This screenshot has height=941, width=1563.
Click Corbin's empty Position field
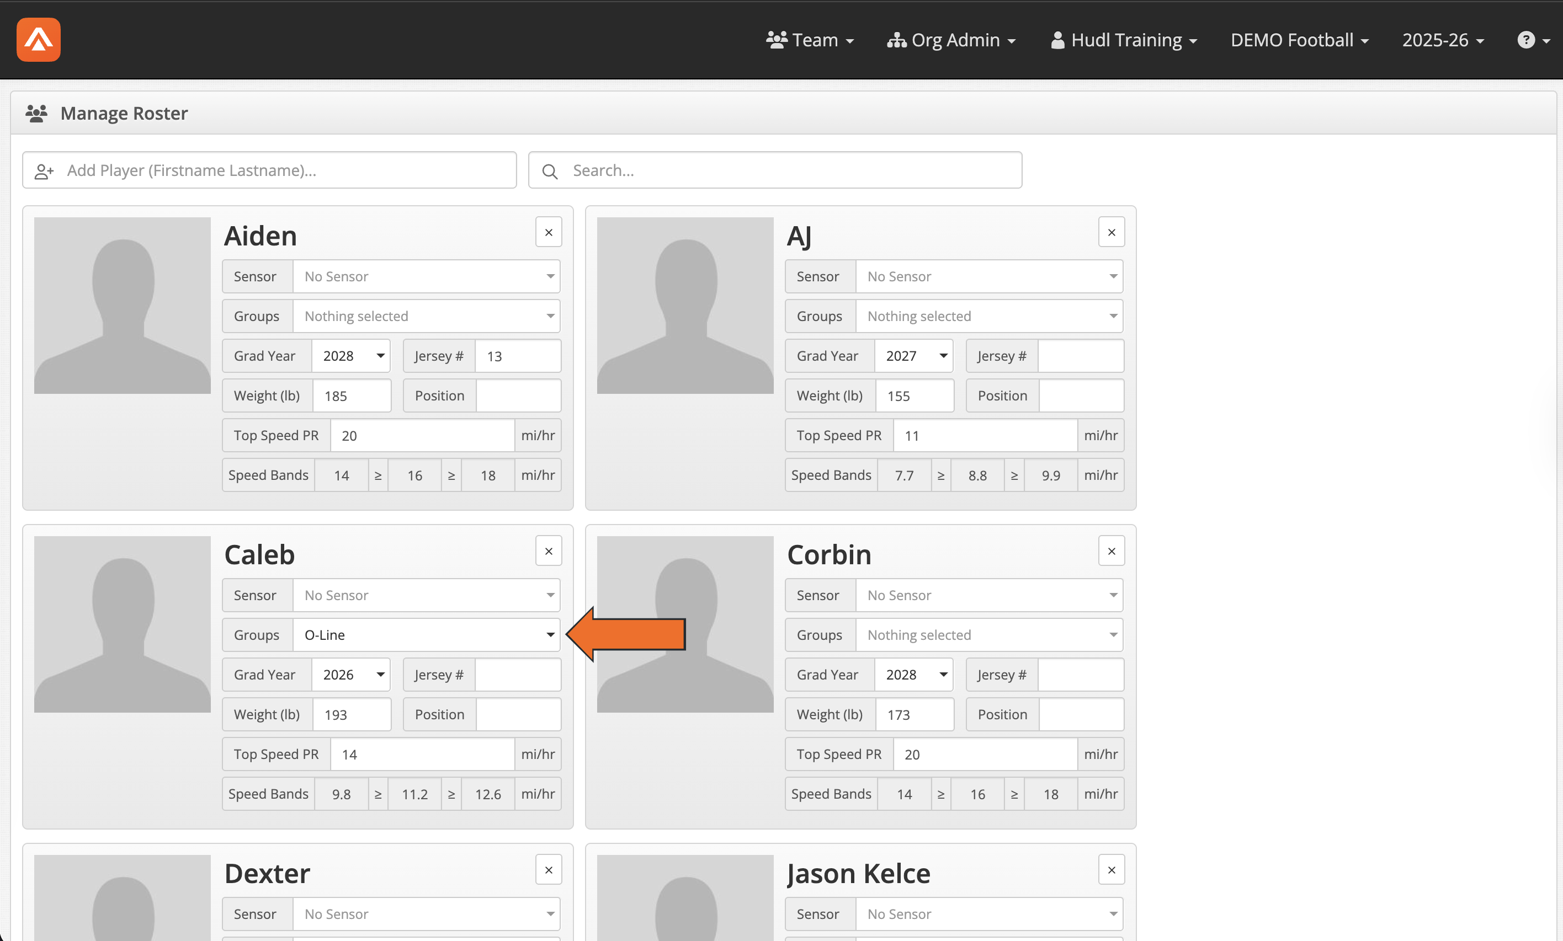(x=1081, y=715)
